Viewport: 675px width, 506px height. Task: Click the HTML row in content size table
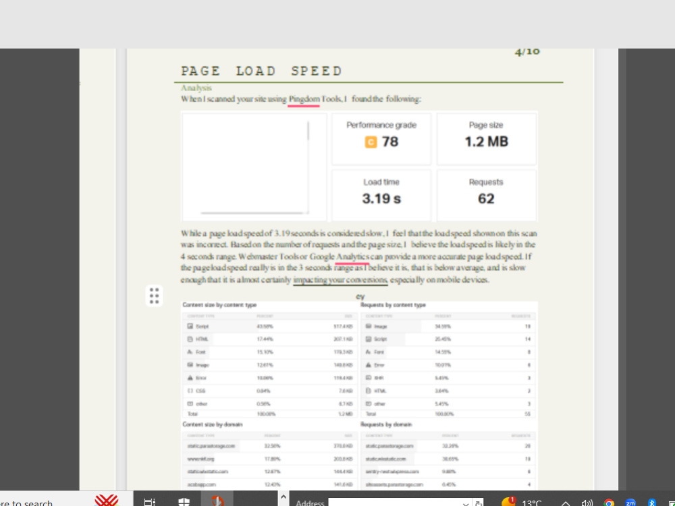pyautogui.click(x=270, y=339)
